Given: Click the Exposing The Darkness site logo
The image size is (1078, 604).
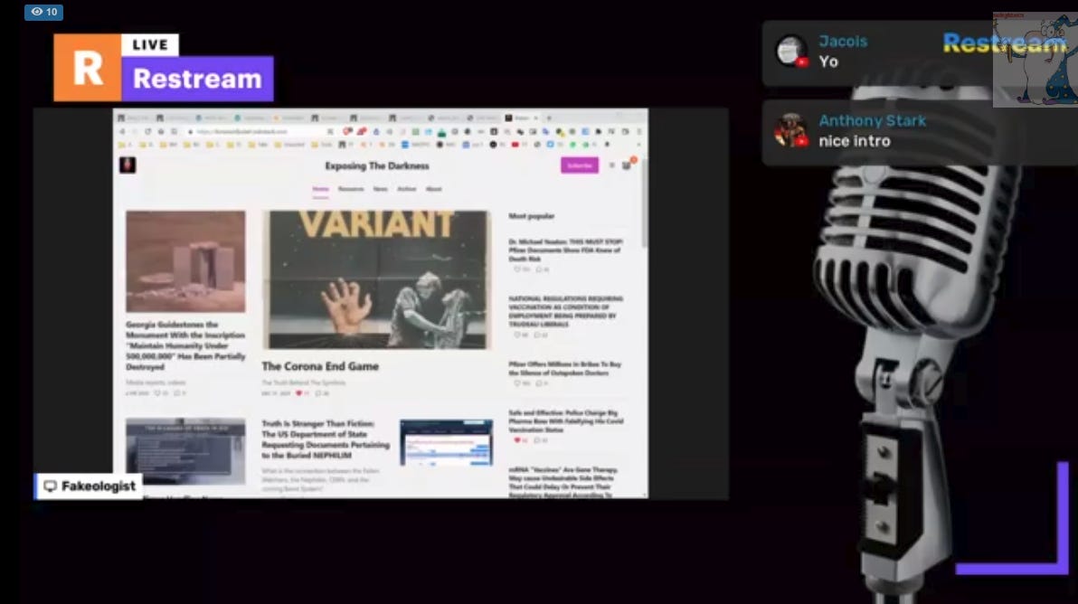Looking at the screenshot, I should [128, 165].
